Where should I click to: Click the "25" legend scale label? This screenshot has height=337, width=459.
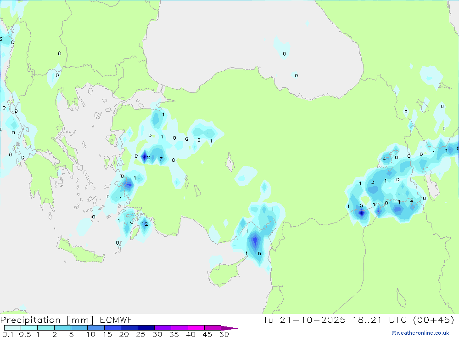pos(141,334)
